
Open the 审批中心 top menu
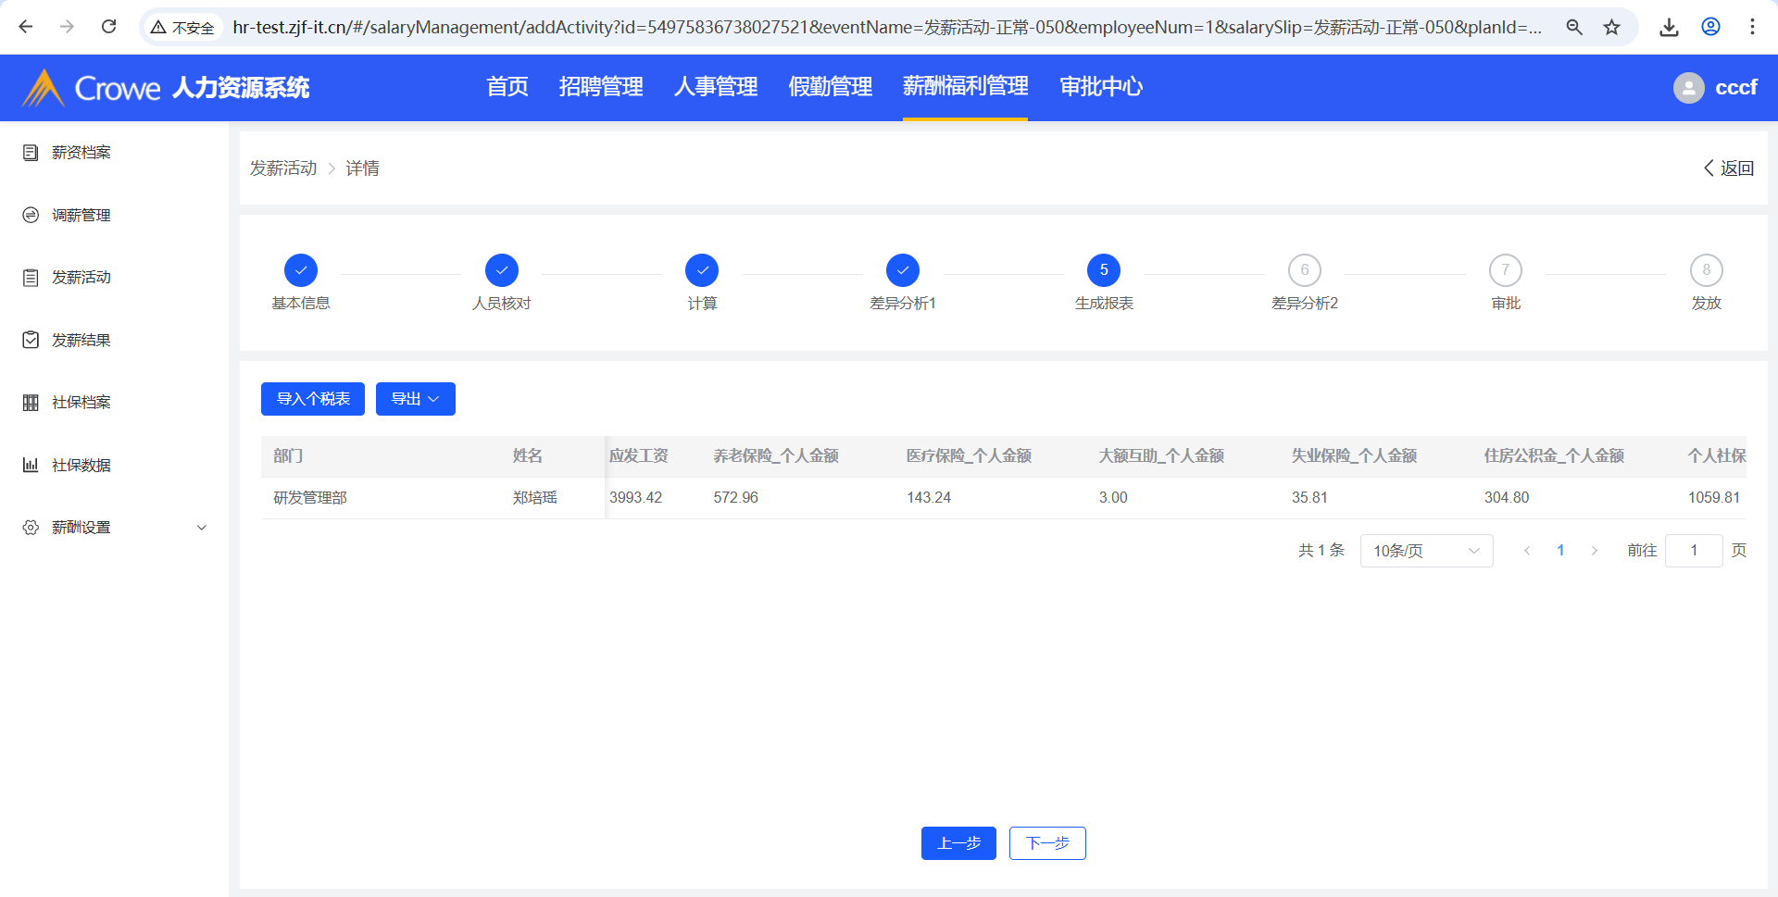coord(1100,87)
